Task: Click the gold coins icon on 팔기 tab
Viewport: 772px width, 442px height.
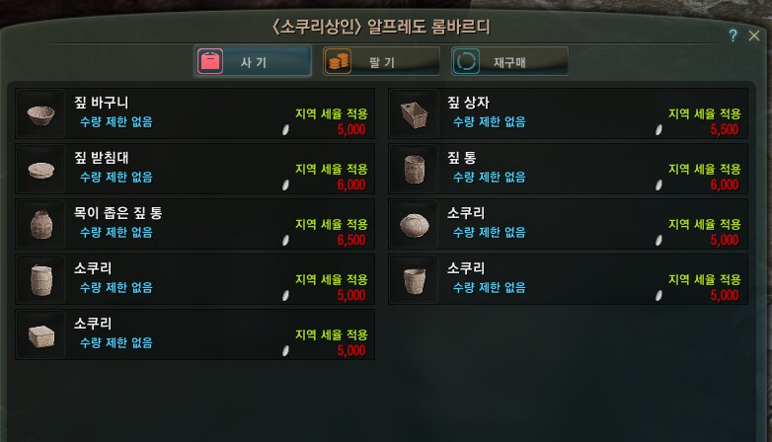Action: pyautogui.click(x=339, y=61)
